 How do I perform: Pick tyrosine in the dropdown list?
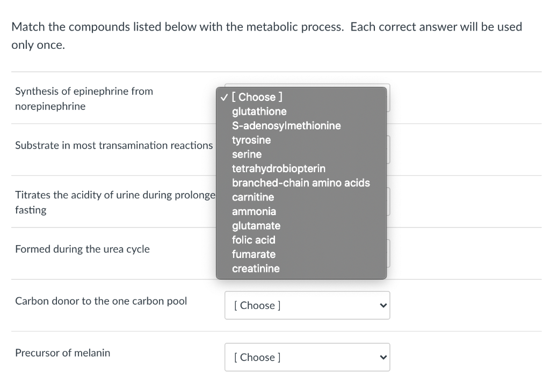tap(251, 140)
